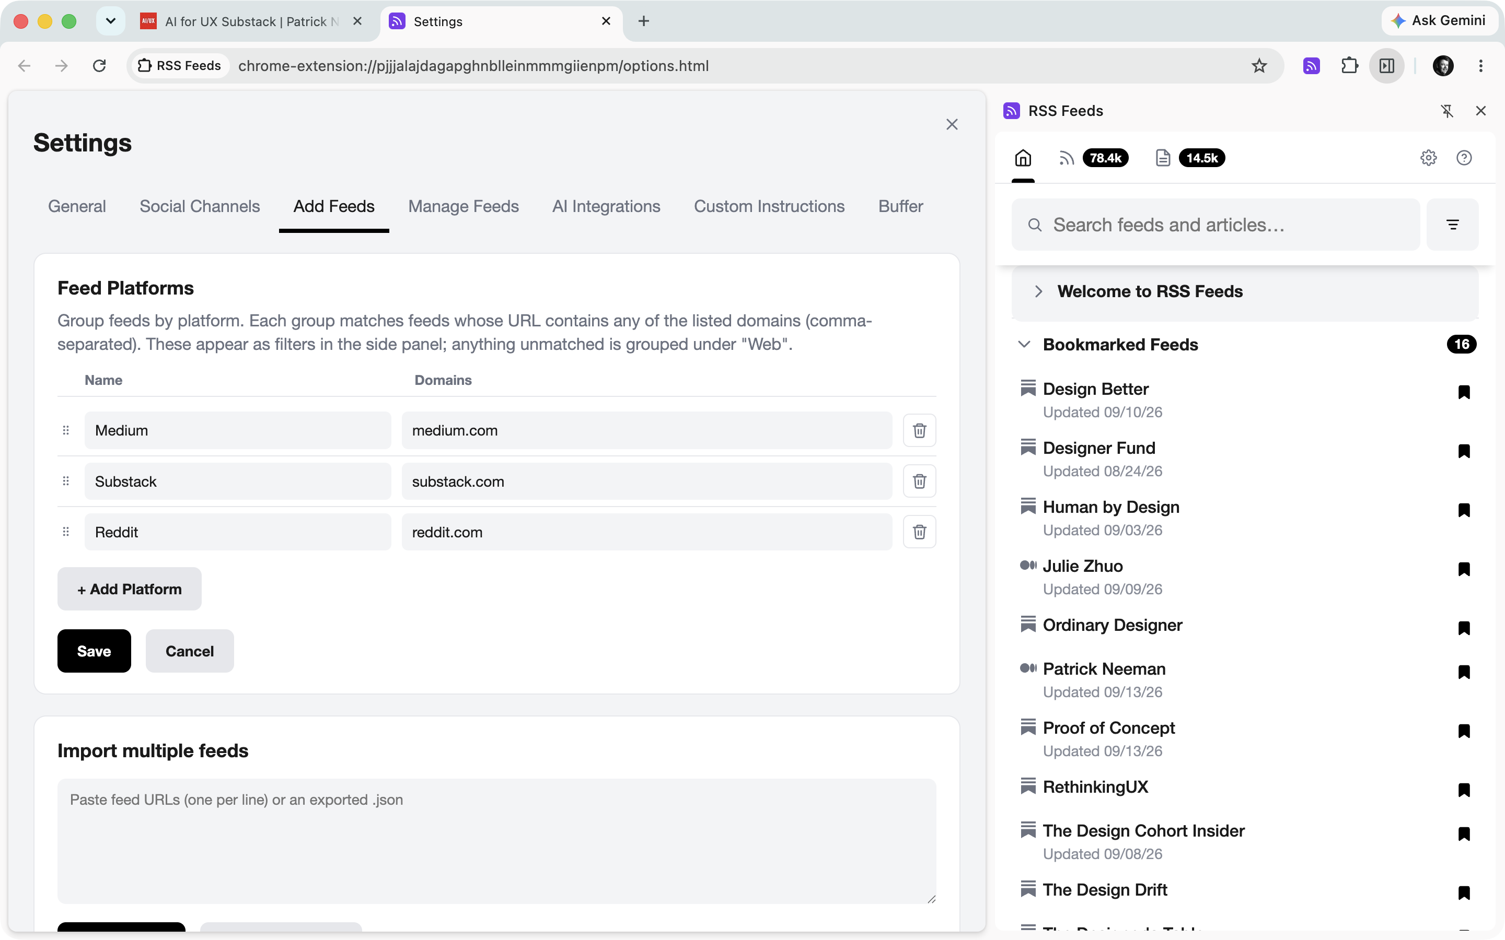Toggle the Chrome side panel button
The image size is (1505, 940).
pyautogui.click(x=1386, y=66)
